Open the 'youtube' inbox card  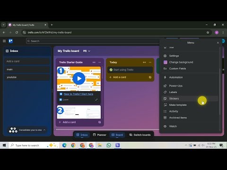click(x=27, y=77)
